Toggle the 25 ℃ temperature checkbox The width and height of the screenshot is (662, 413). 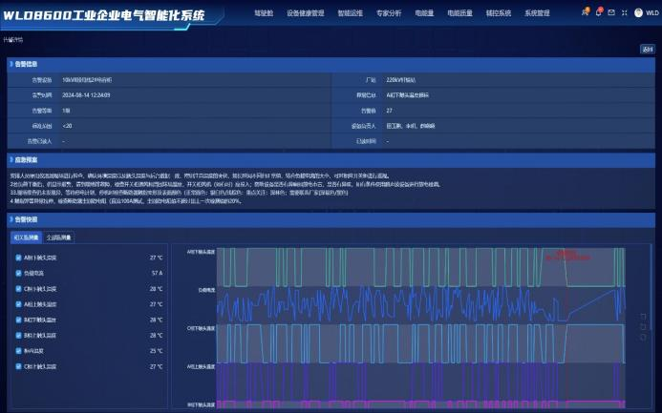pyautogui.click(x=19, y=350)
